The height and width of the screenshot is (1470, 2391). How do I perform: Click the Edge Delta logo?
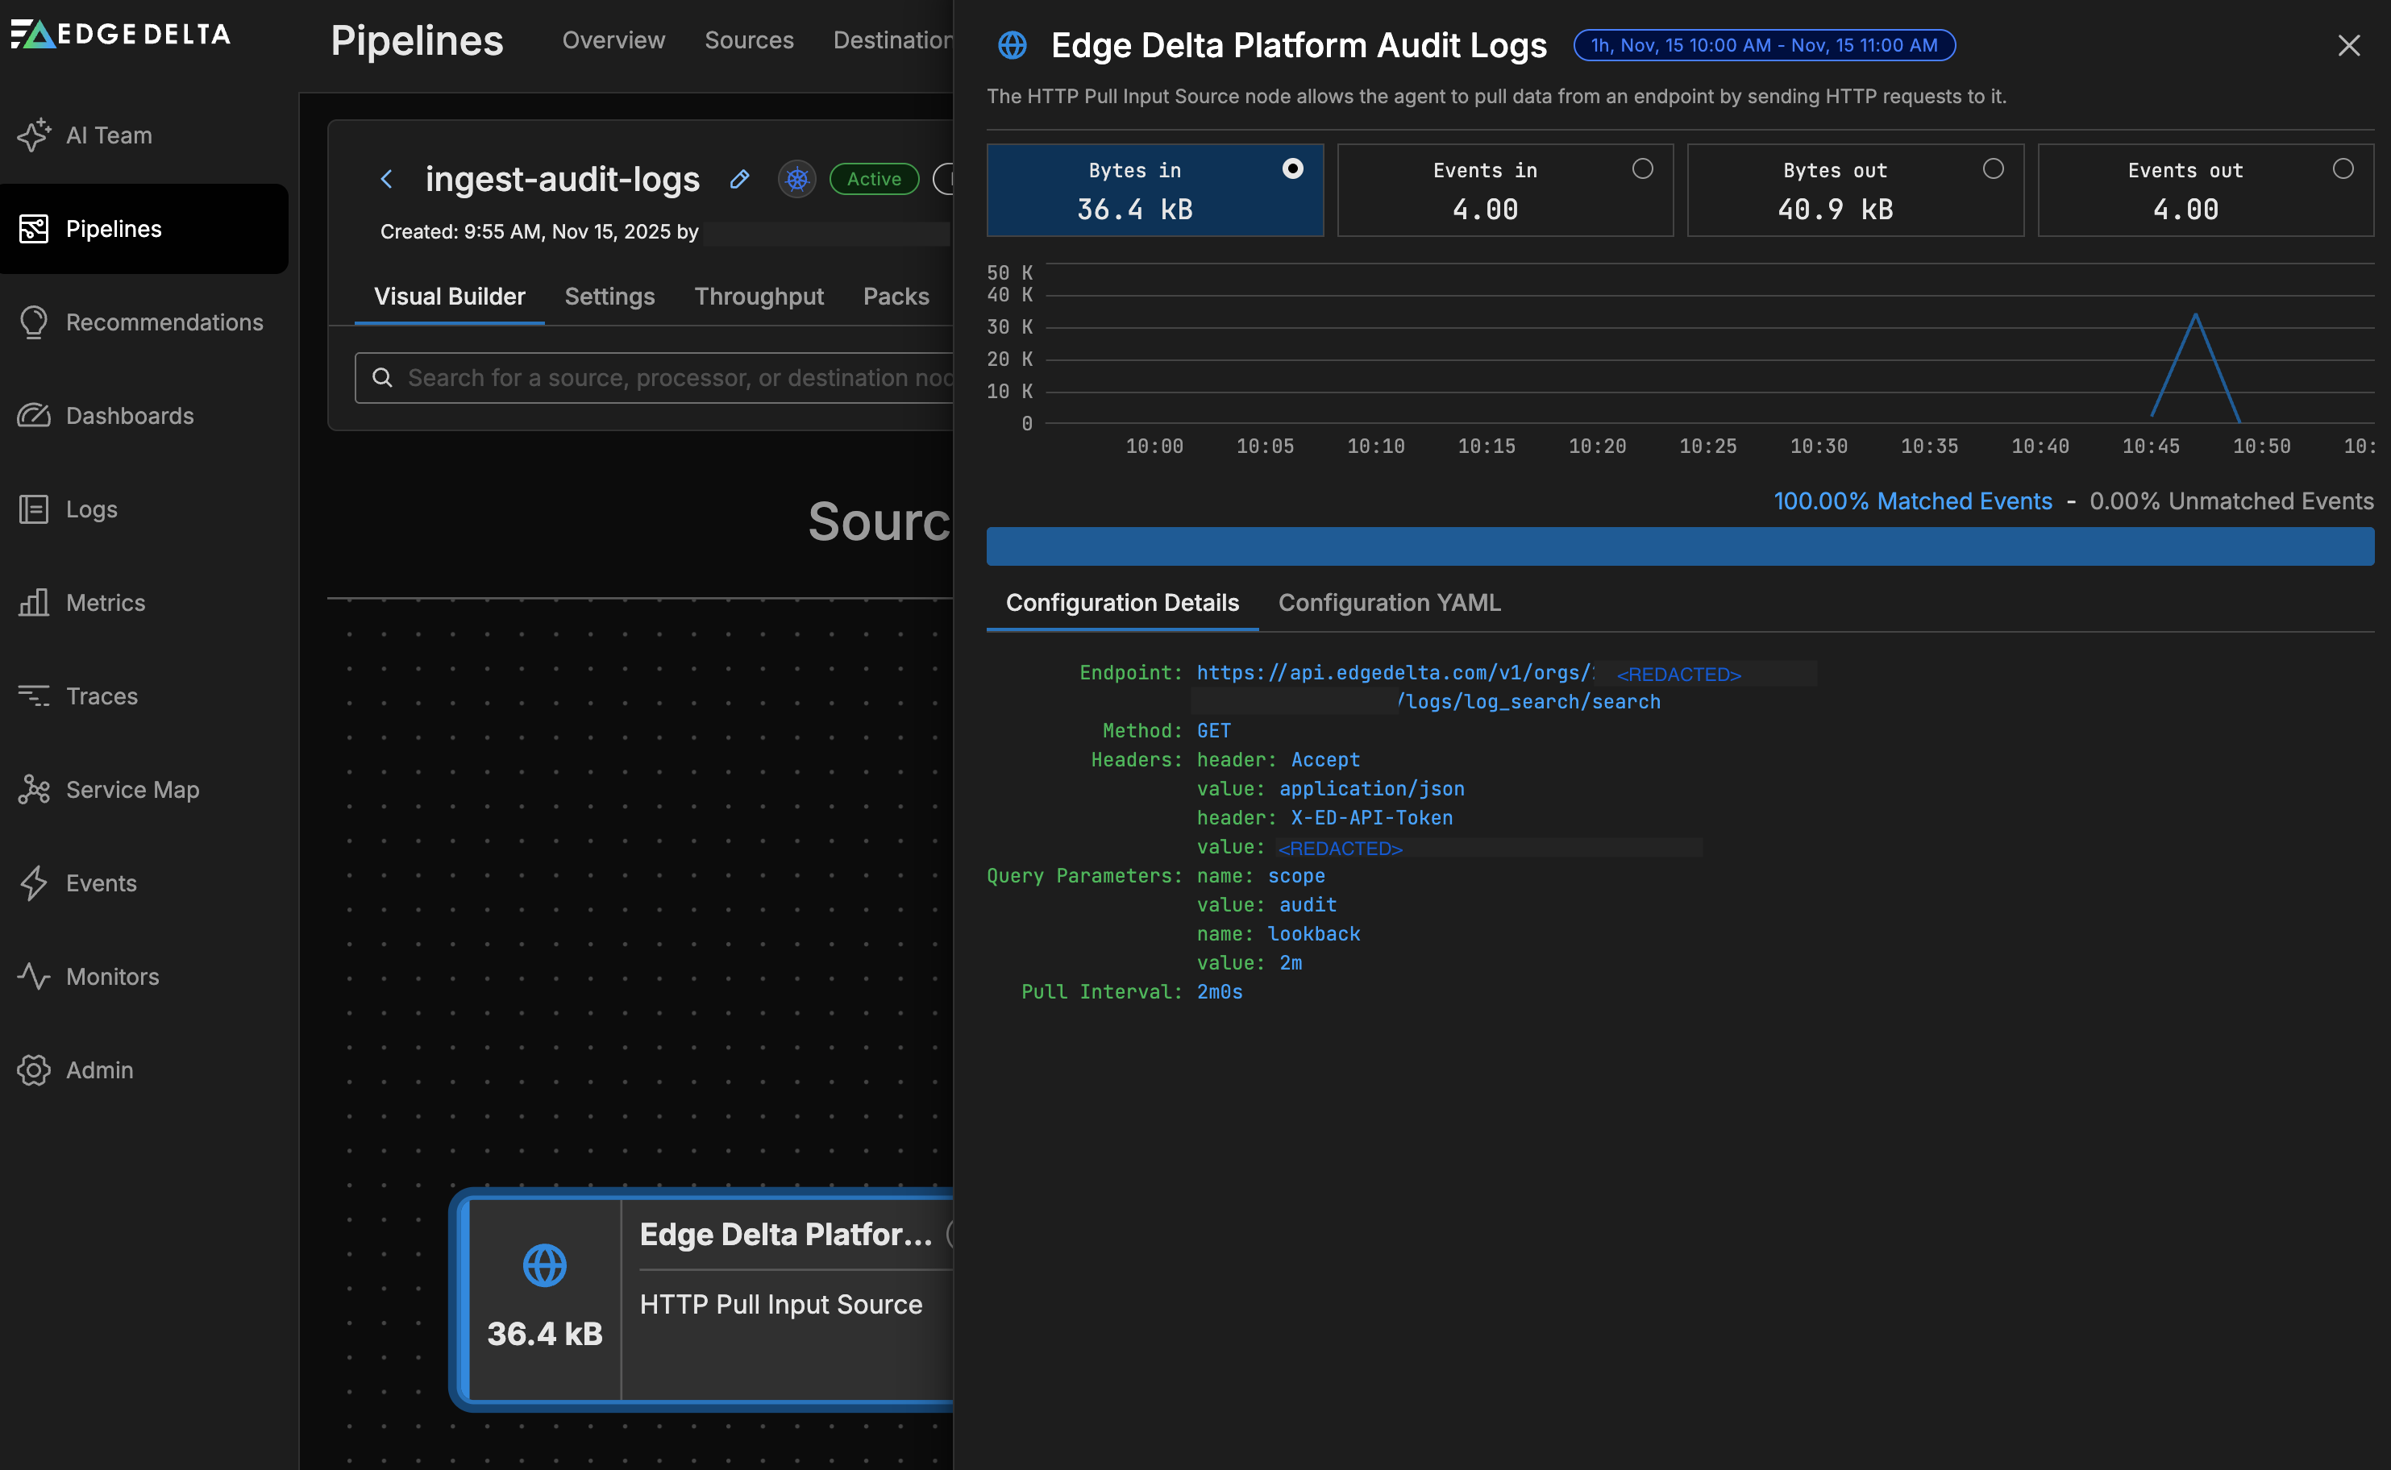point(119,34)
